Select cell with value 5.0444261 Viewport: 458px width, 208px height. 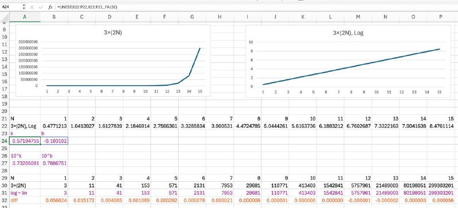pos(275,126)
